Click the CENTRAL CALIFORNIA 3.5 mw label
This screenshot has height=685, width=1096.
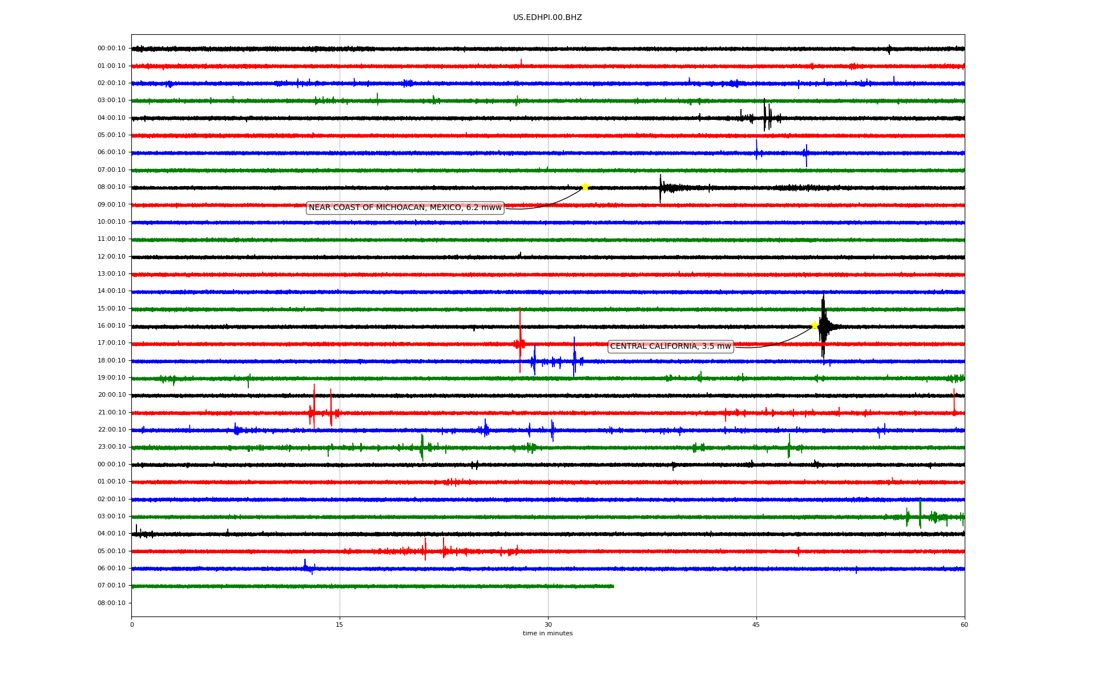tap(670, 346)
